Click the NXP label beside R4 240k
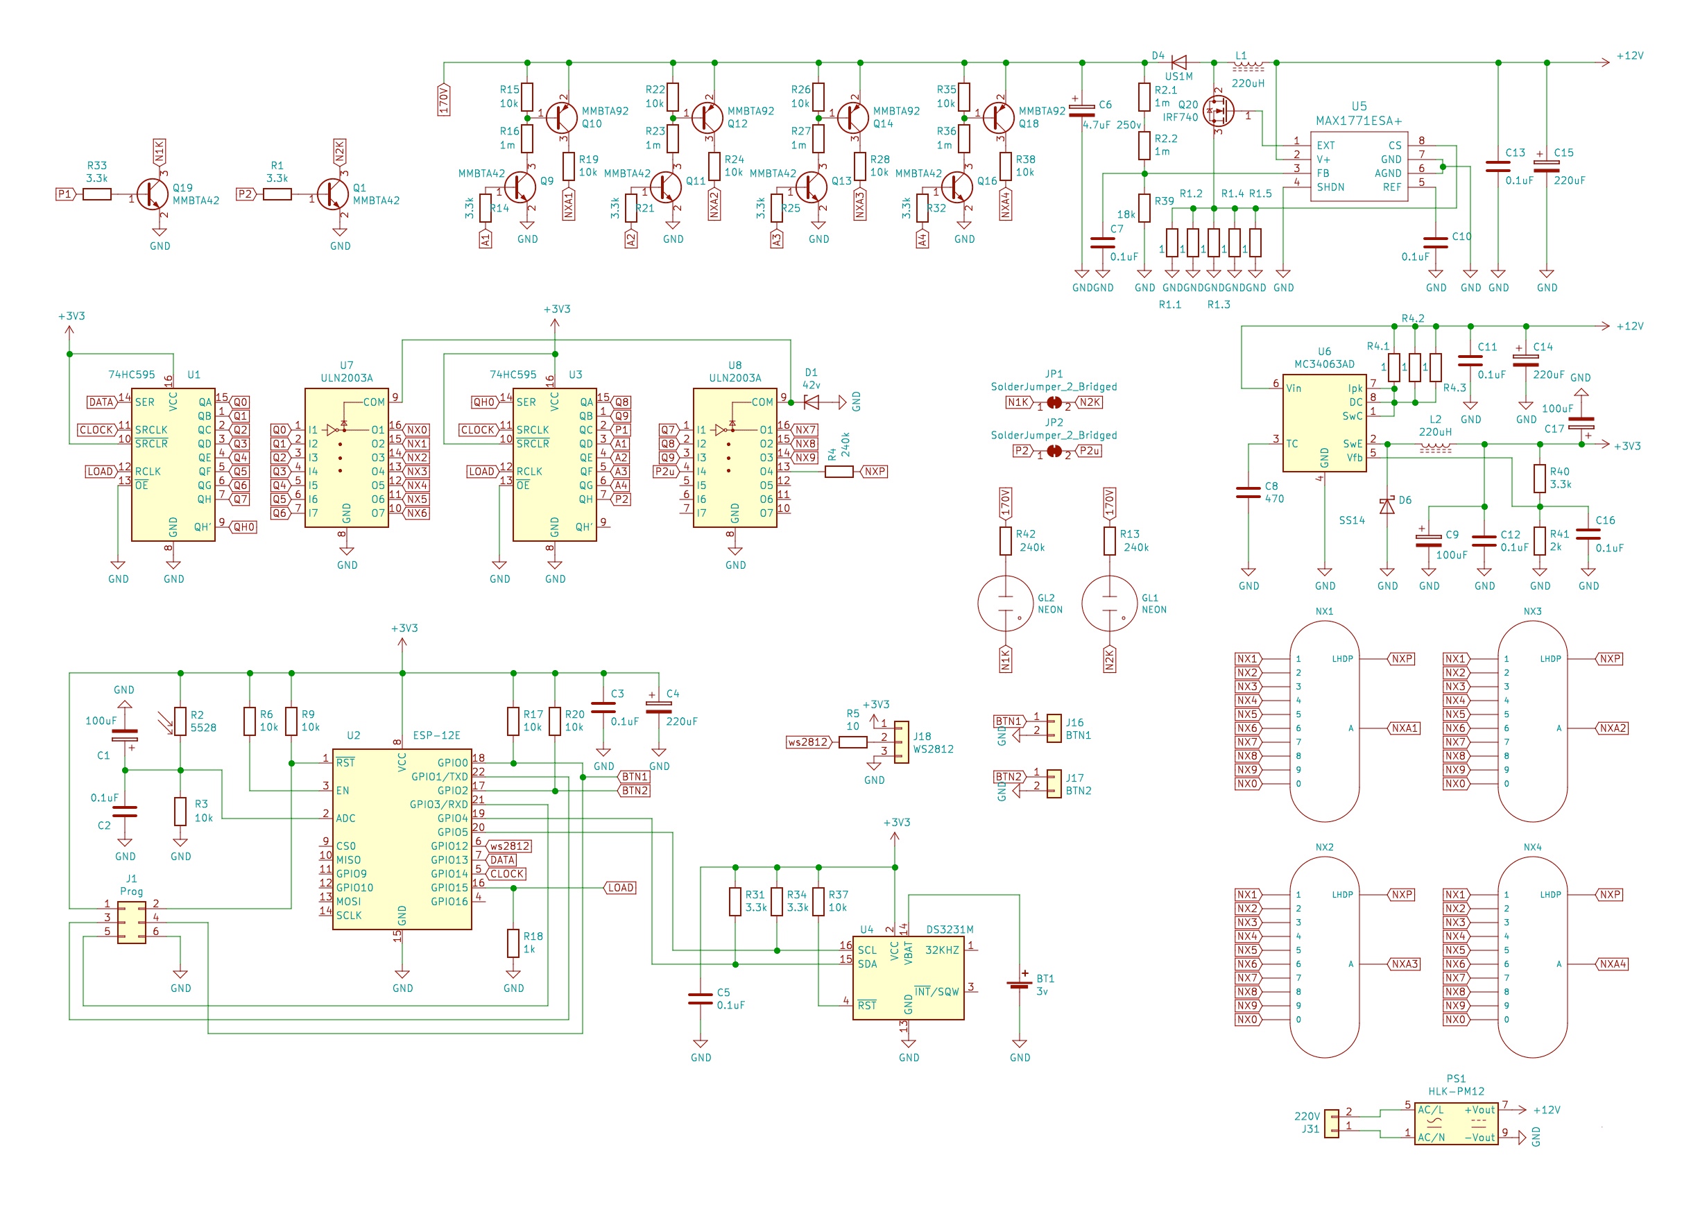 click(x=873, y=472)
